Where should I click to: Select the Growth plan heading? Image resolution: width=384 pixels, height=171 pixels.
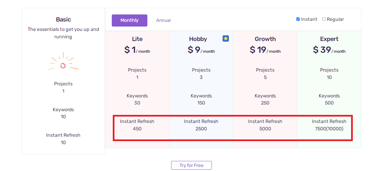(265, 39)
